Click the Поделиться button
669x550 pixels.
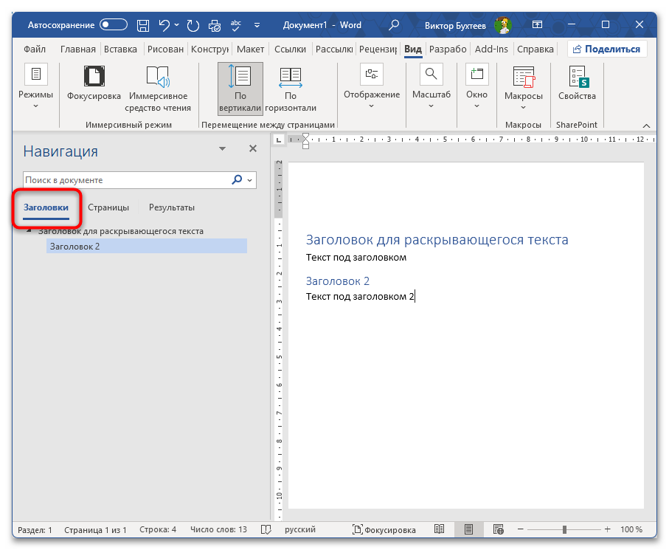(607, 49)
